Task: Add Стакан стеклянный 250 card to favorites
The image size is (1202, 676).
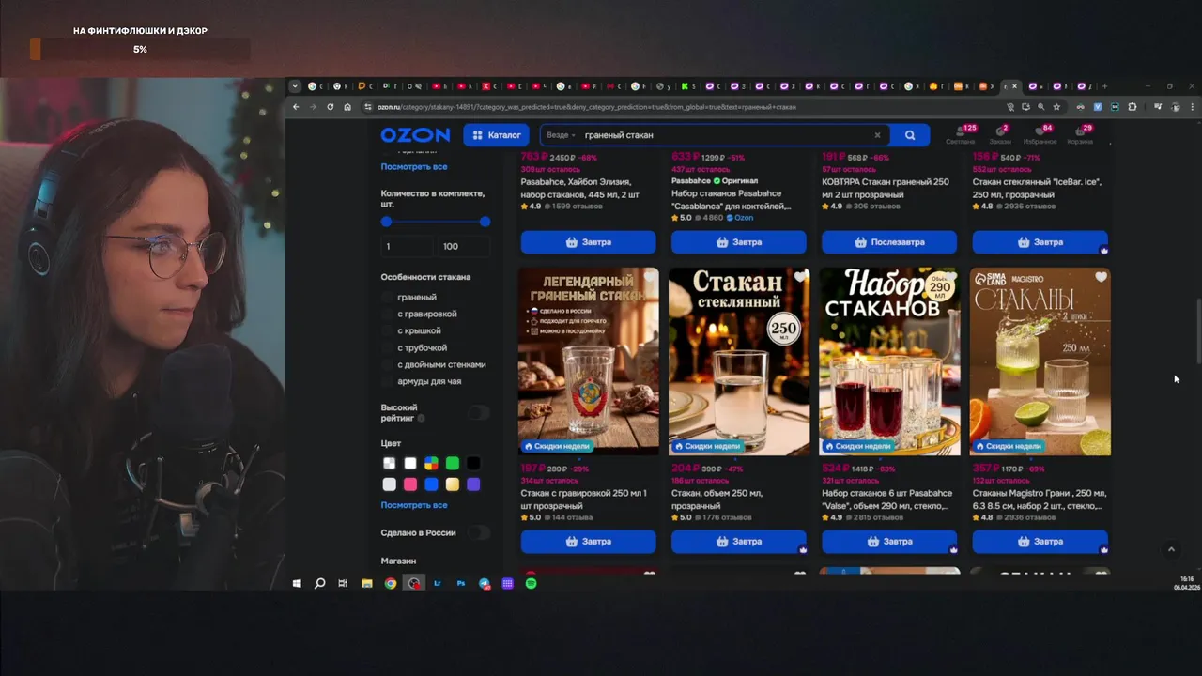Action: coord(800,277)
